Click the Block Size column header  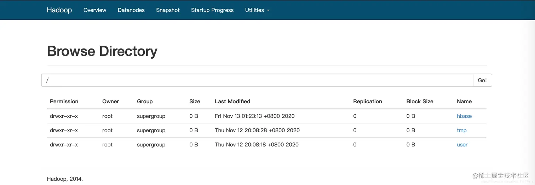click(x=420, y=101)
